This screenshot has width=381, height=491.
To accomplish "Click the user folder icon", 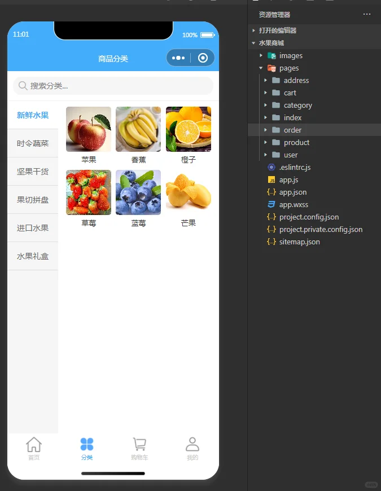I will point(276,155).
